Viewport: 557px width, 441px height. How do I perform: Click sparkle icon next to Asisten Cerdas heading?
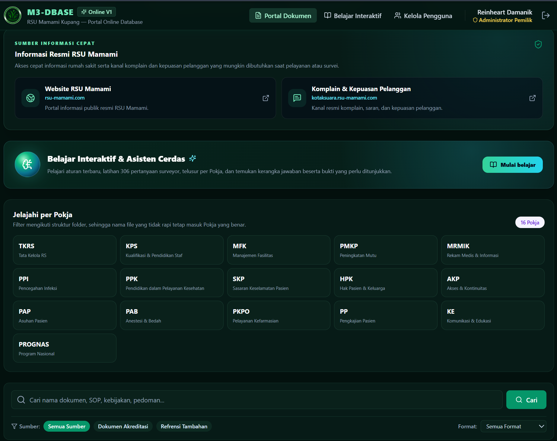[x=193, y=158]
